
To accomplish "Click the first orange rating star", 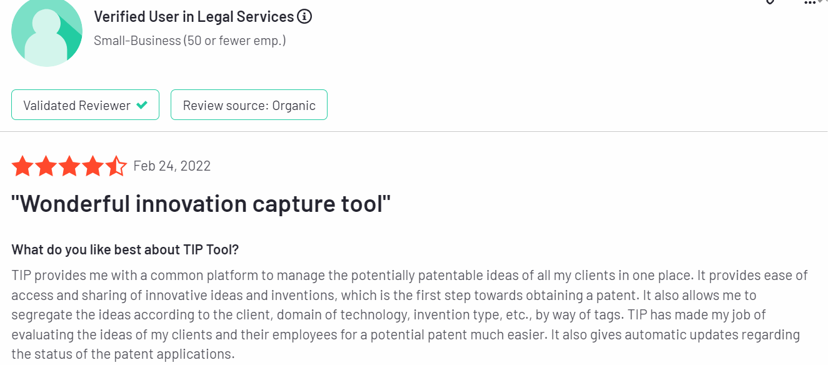I will point(23,166).
